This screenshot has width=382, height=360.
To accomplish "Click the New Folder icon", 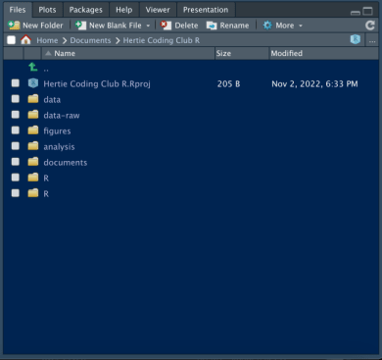I will coord(14,26).
